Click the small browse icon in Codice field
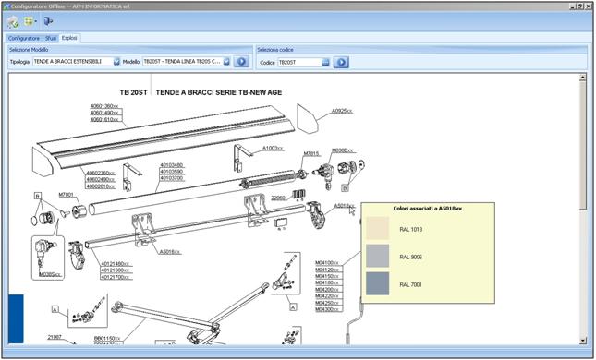Image resolution: width=596 pixels, height=360 pixels. click(x=325, y=62)
